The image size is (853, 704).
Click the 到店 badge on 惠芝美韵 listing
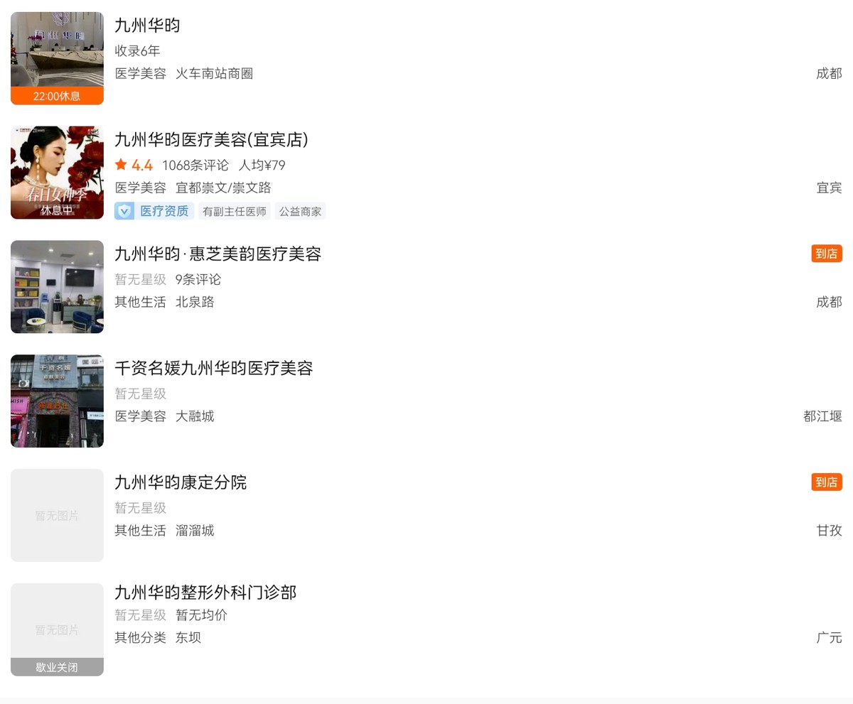point(827,254)
